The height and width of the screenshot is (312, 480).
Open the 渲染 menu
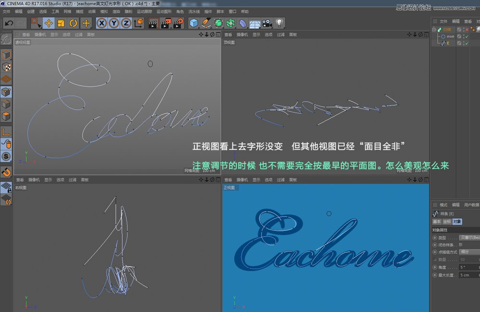(116, 12)
